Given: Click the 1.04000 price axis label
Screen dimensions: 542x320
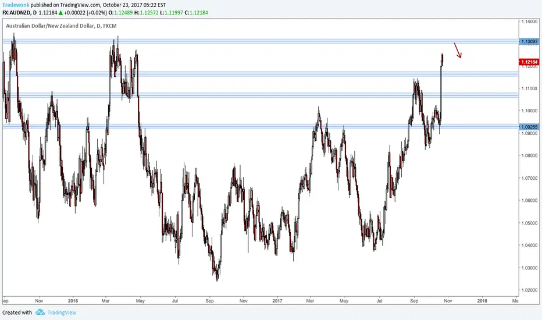Looking at the screenshot, I should (x=530, y=246).
